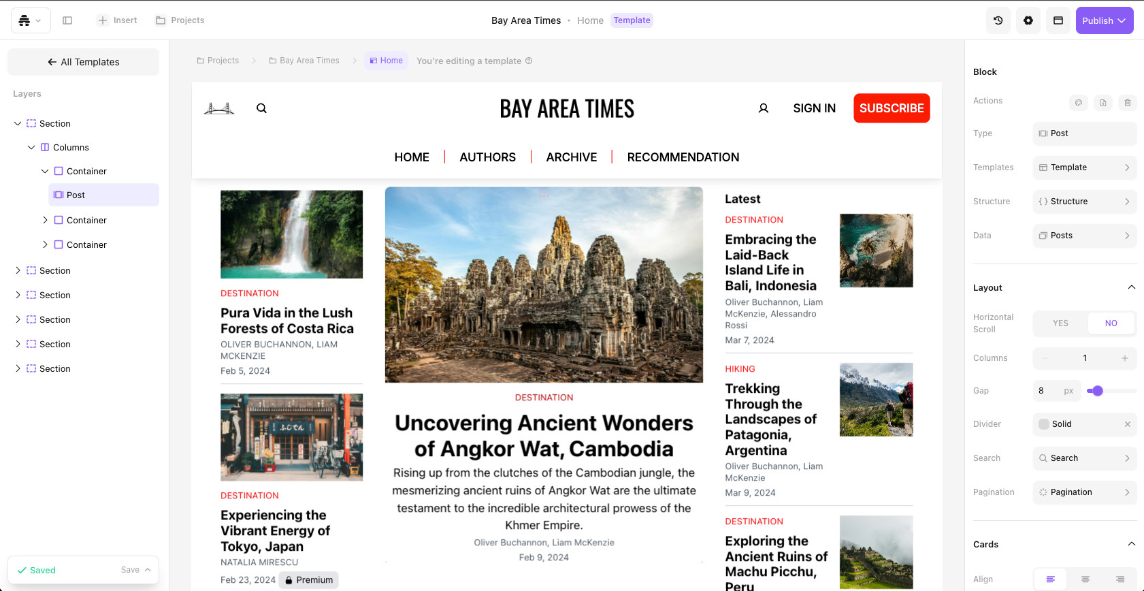Open the app logo menu
The height and width of the screenshot is (591, 1144).
point(30,20)
